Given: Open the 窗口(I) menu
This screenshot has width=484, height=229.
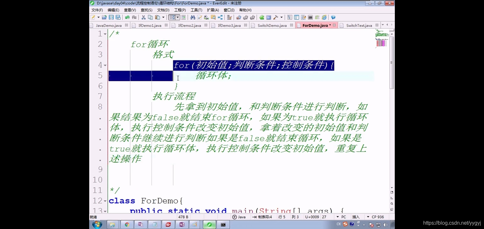Looking at the screenshot, I should (x=229, y=10).
